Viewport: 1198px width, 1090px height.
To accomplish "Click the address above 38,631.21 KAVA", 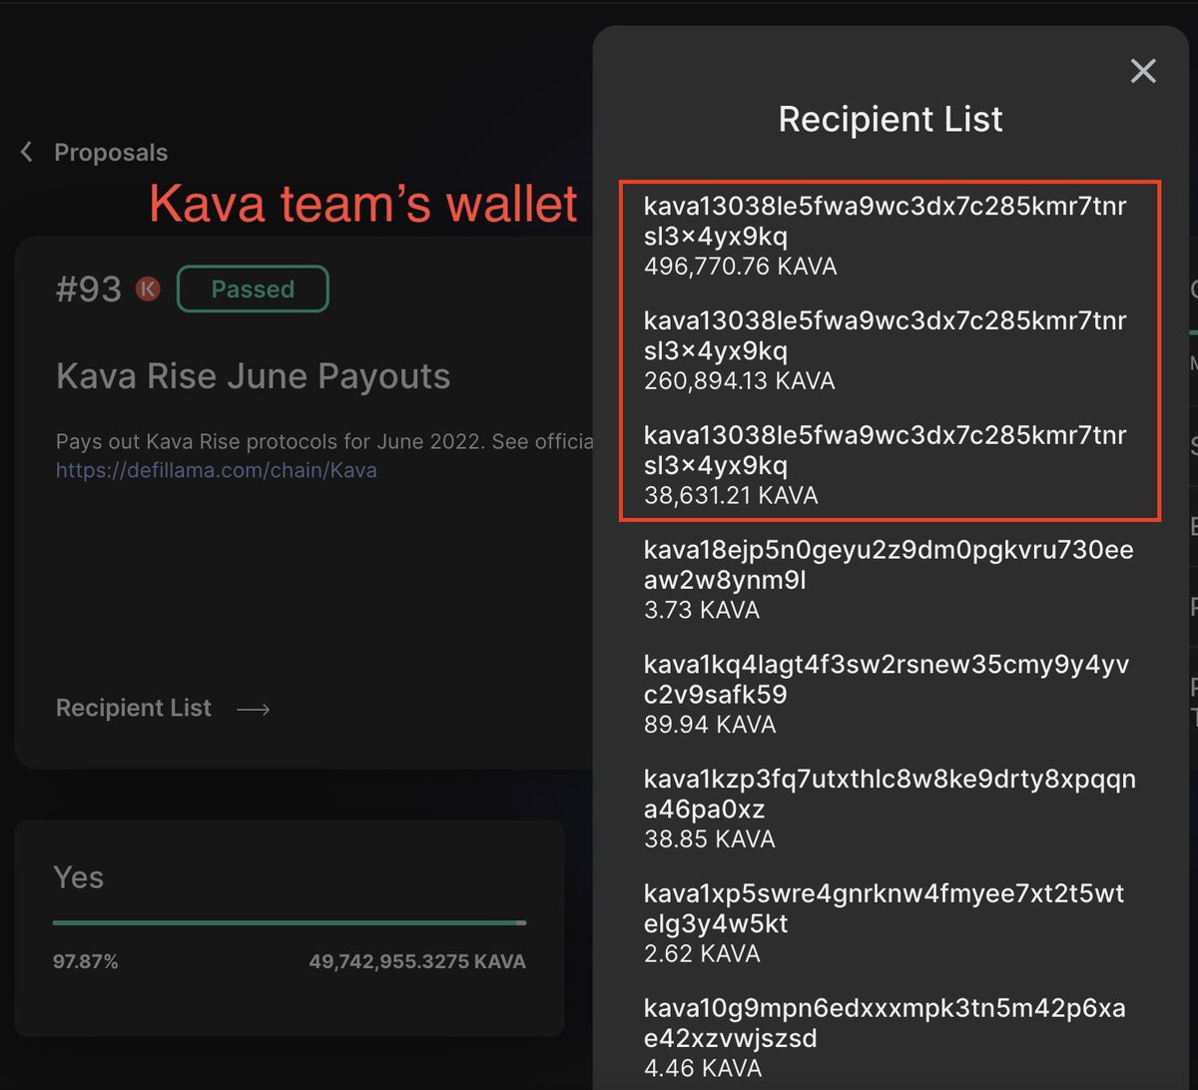I will [885, 450].
